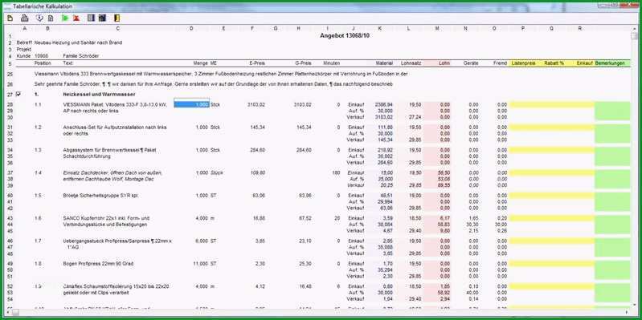Screen dimensions: 642x320
Task: Click the 'Position' column header
Action: [x=43, y=63]
